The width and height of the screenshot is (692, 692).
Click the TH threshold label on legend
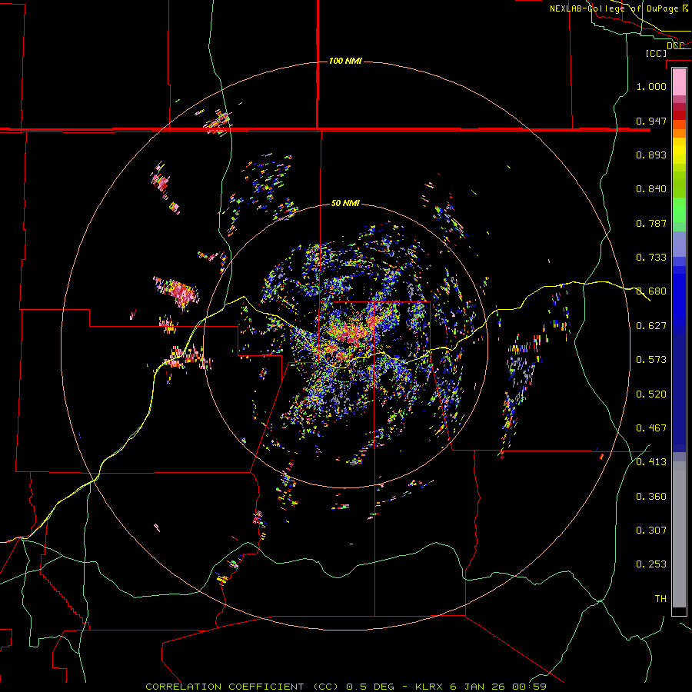660,599
